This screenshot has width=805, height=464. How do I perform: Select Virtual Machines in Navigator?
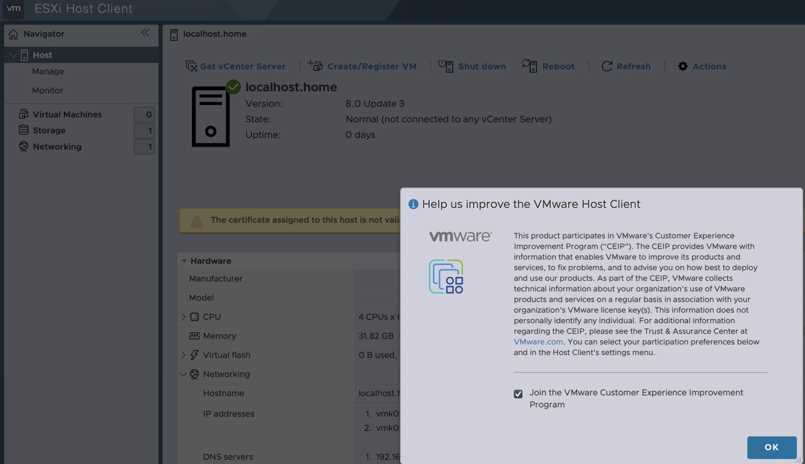click(67, 114)
